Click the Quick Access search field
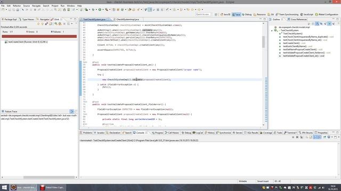 click(202, 14)
